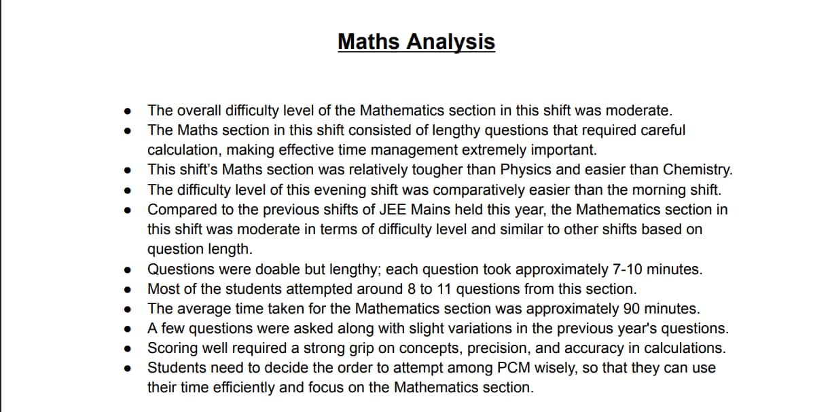Click the line mentioning previous year's questions
Image resolution: width=830 pixels, height=412 pixels.
[x=437, y=329]
